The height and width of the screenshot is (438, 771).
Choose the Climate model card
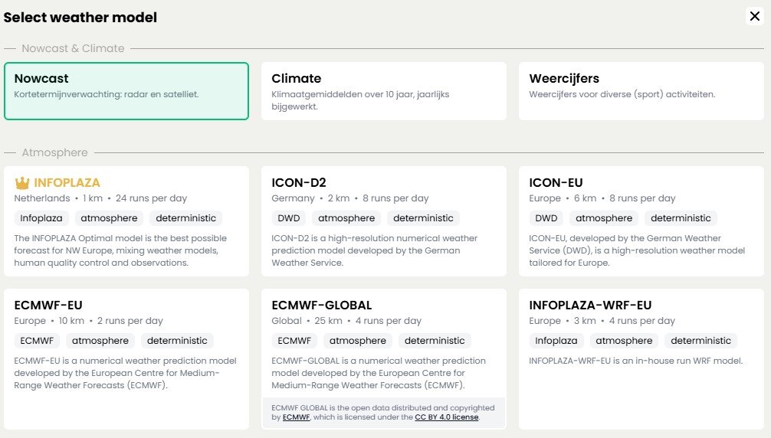383,91
